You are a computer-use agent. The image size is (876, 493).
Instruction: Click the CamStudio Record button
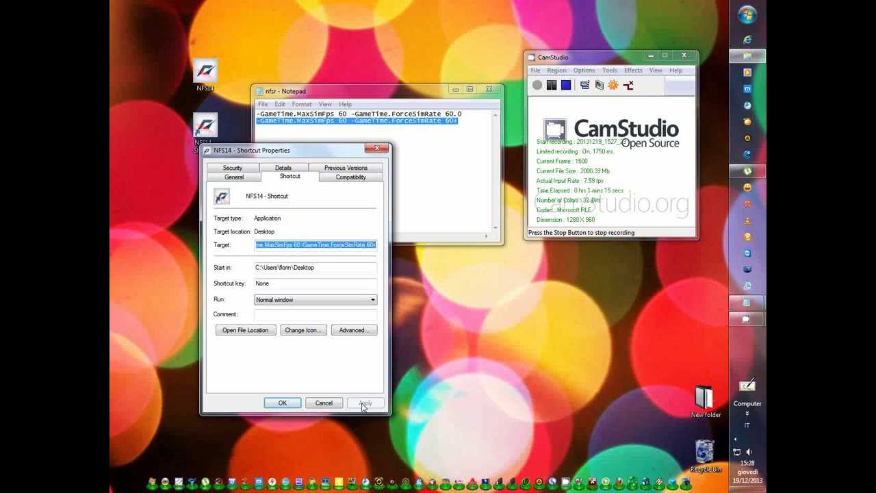pos(537,85)
